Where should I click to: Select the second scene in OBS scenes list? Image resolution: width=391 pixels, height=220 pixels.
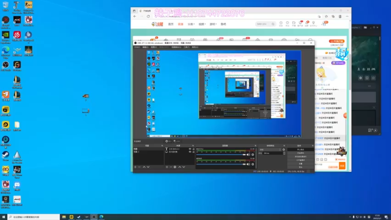(149, 152)
